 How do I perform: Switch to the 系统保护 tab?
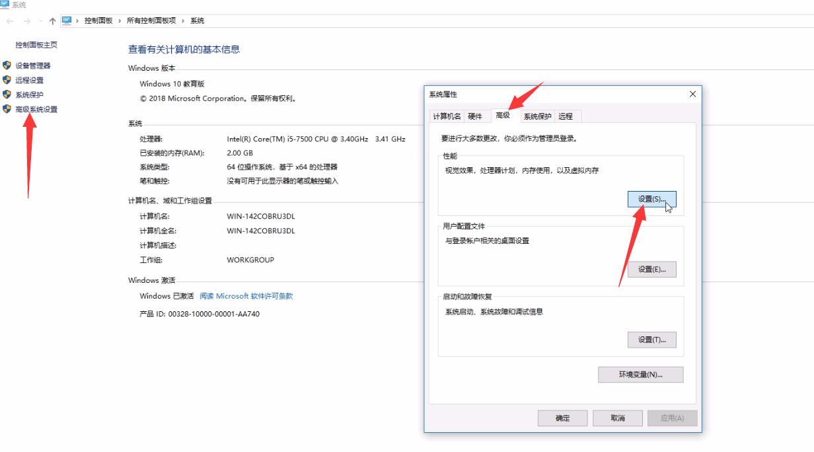(x=537, y=116)
